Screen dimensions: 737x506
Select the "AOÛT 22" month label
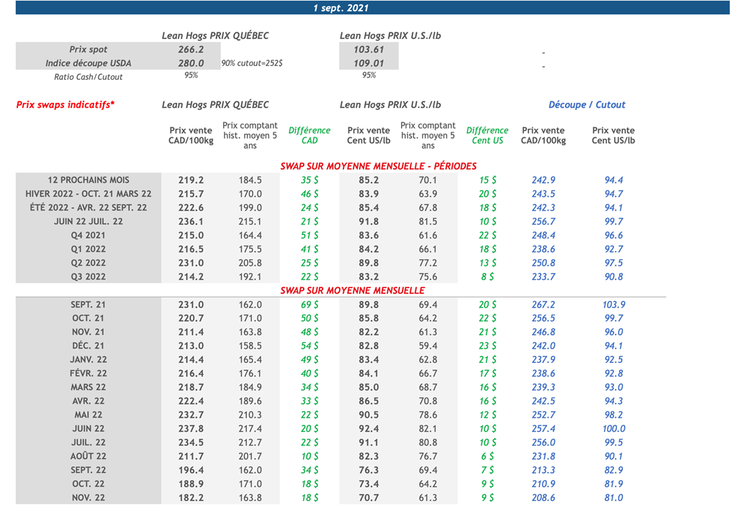(89, 456)
